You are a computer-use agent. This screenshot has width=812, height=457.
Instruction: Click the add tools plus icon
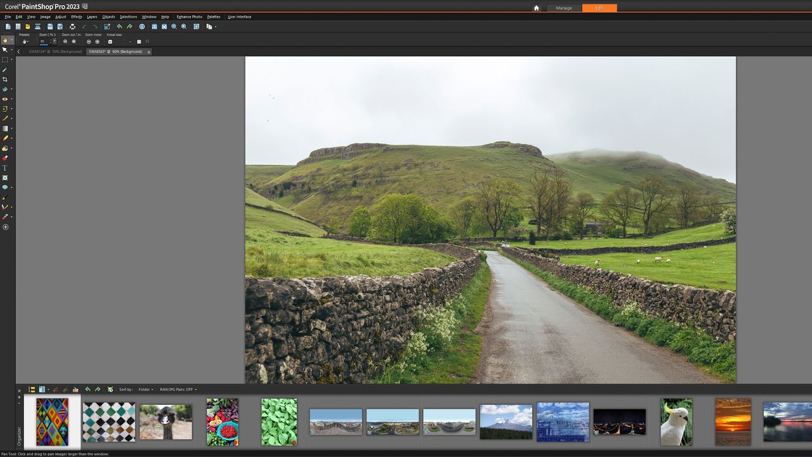(5, 227)
